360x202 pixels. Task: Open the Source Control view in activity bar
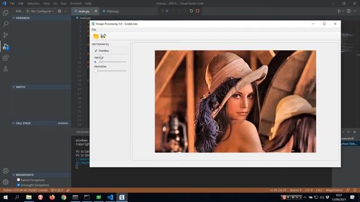(6, 35)
